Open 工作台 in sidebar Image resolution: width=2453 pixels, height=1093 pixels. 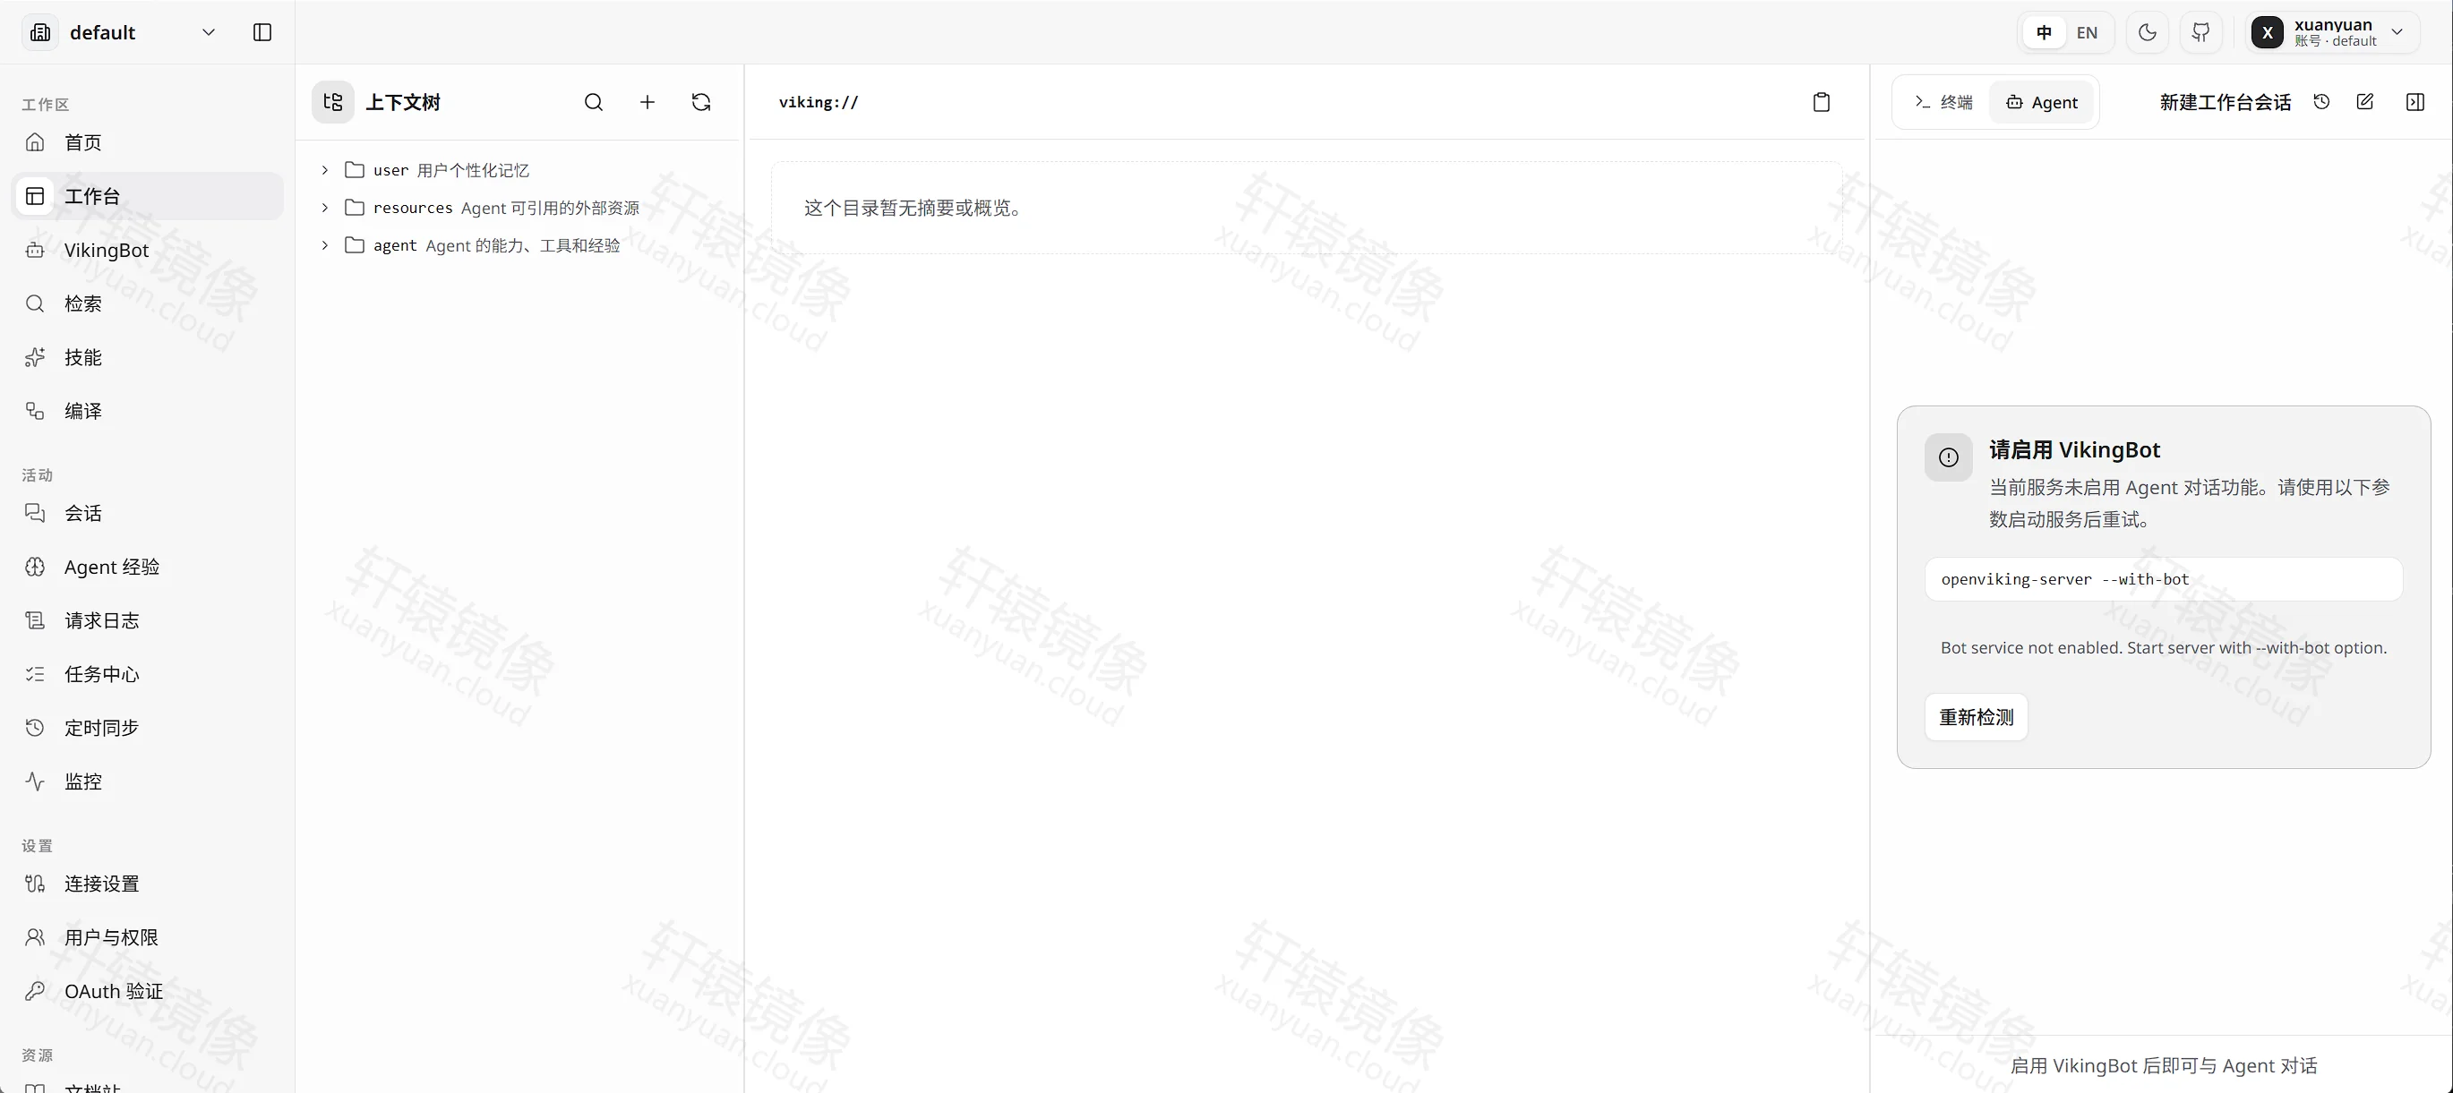point(148,196)
